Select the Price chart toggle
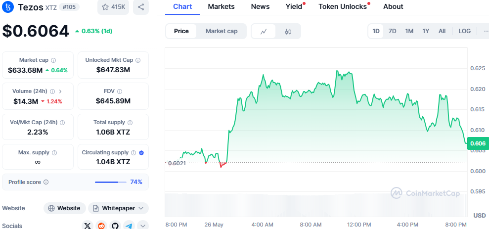The width and height of the screenshot is (489, 229). click(x=181, y=31)
